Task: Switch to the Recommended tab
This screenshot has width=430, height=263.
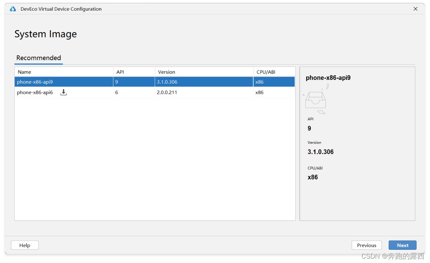Action: (39, 58)
